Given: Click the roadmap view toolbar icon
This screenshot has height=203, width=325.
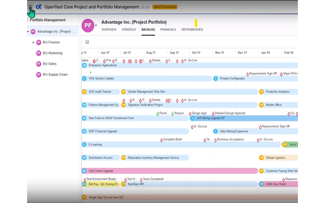Looking at the screenshot, I should tap(87, 42).
